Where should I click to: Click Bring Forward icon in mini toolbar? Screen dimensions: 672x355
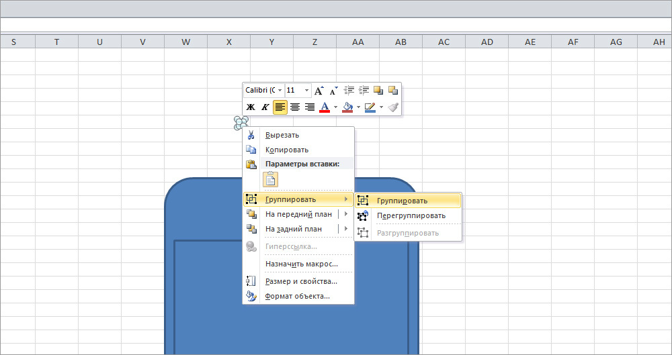(x=378, y=91)
